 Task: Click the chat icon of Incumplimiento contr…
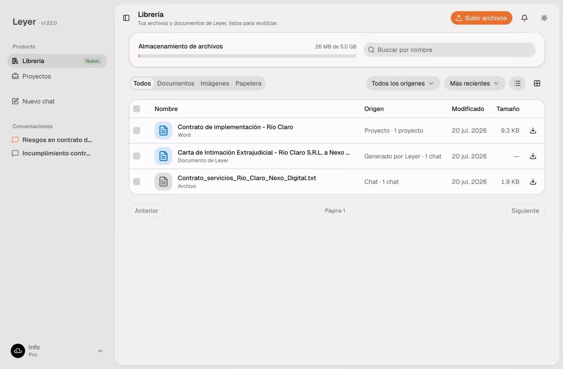pyautogui.click(x=15, y=153)
